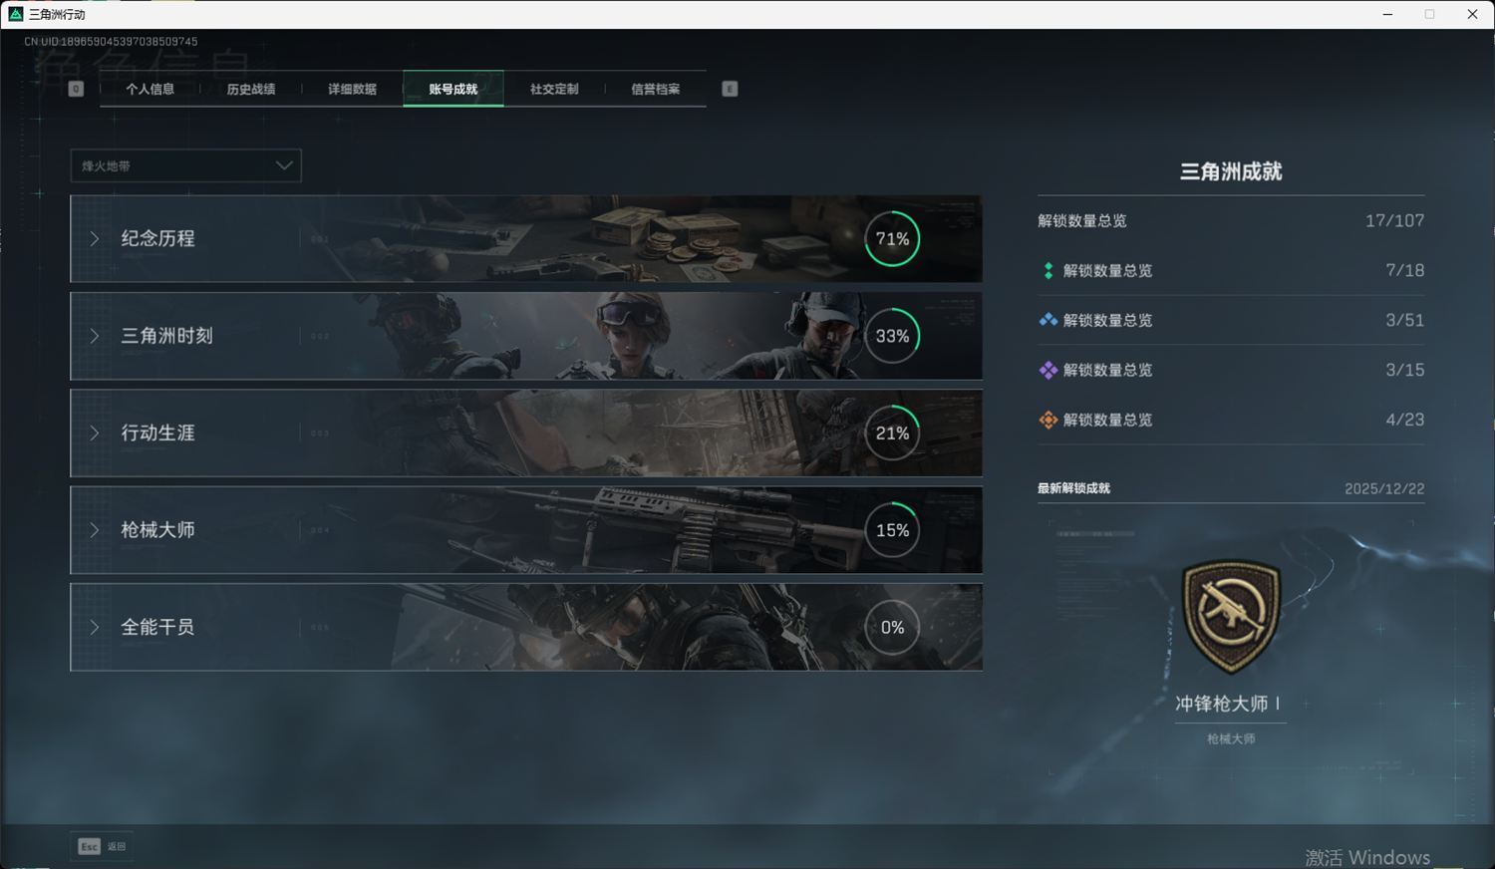
Task: Click the 71% progress ring
Action: click(892, 239)
